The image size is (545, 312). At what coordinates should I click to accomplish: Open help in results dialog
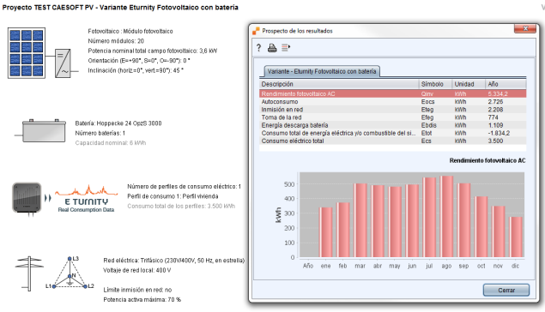(258, 48)
